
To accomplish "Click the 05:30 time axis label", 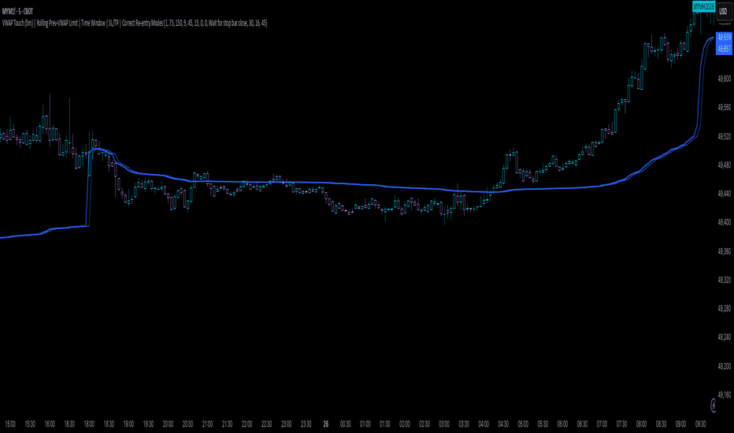I will pos(543,424).
